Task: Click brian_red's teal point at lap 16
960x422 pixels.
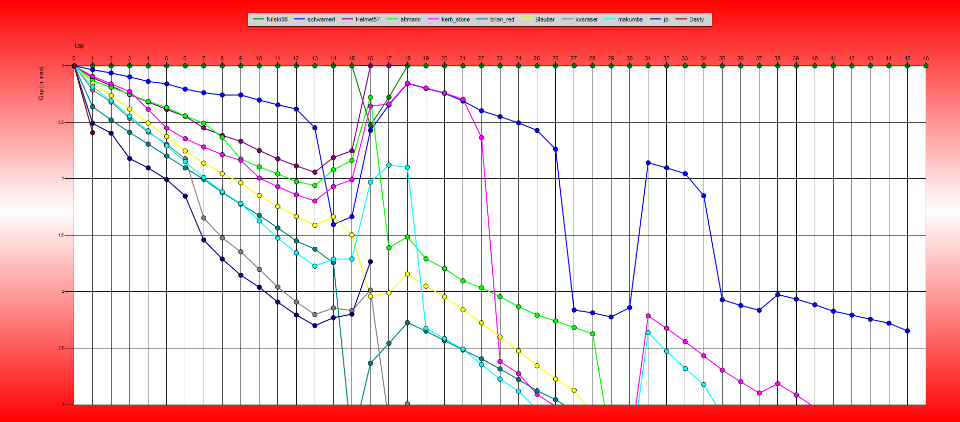Action: point(370,363)
